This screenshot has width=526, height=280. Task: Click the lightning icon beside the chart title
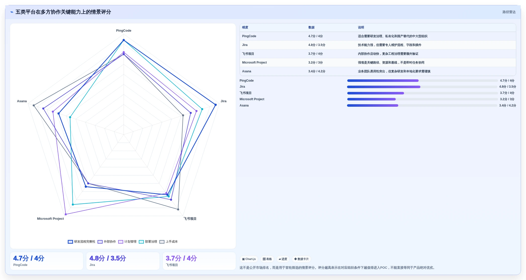click(x=12, y=12)
